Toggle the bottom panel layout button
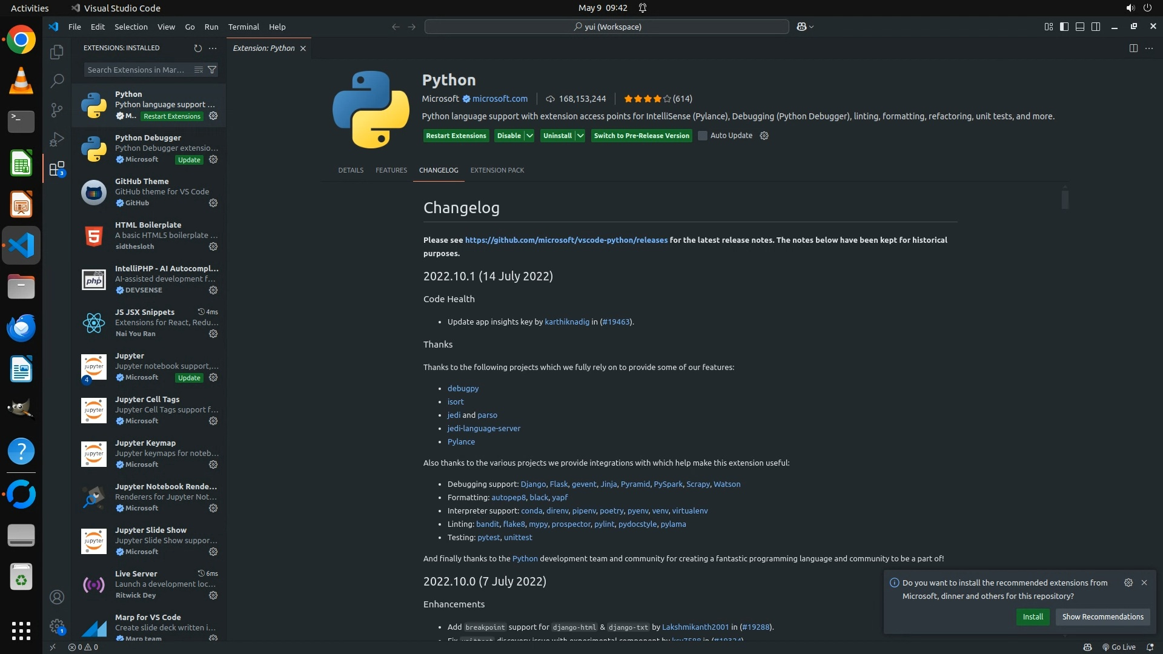Image resolution: width=1163 pixels, height=654 pixels. (1080, 27)
